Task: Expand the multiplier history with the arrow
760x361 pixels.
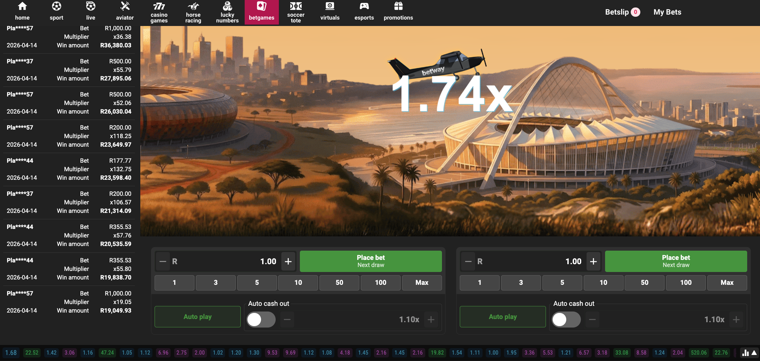Action: tap(754, 353)
